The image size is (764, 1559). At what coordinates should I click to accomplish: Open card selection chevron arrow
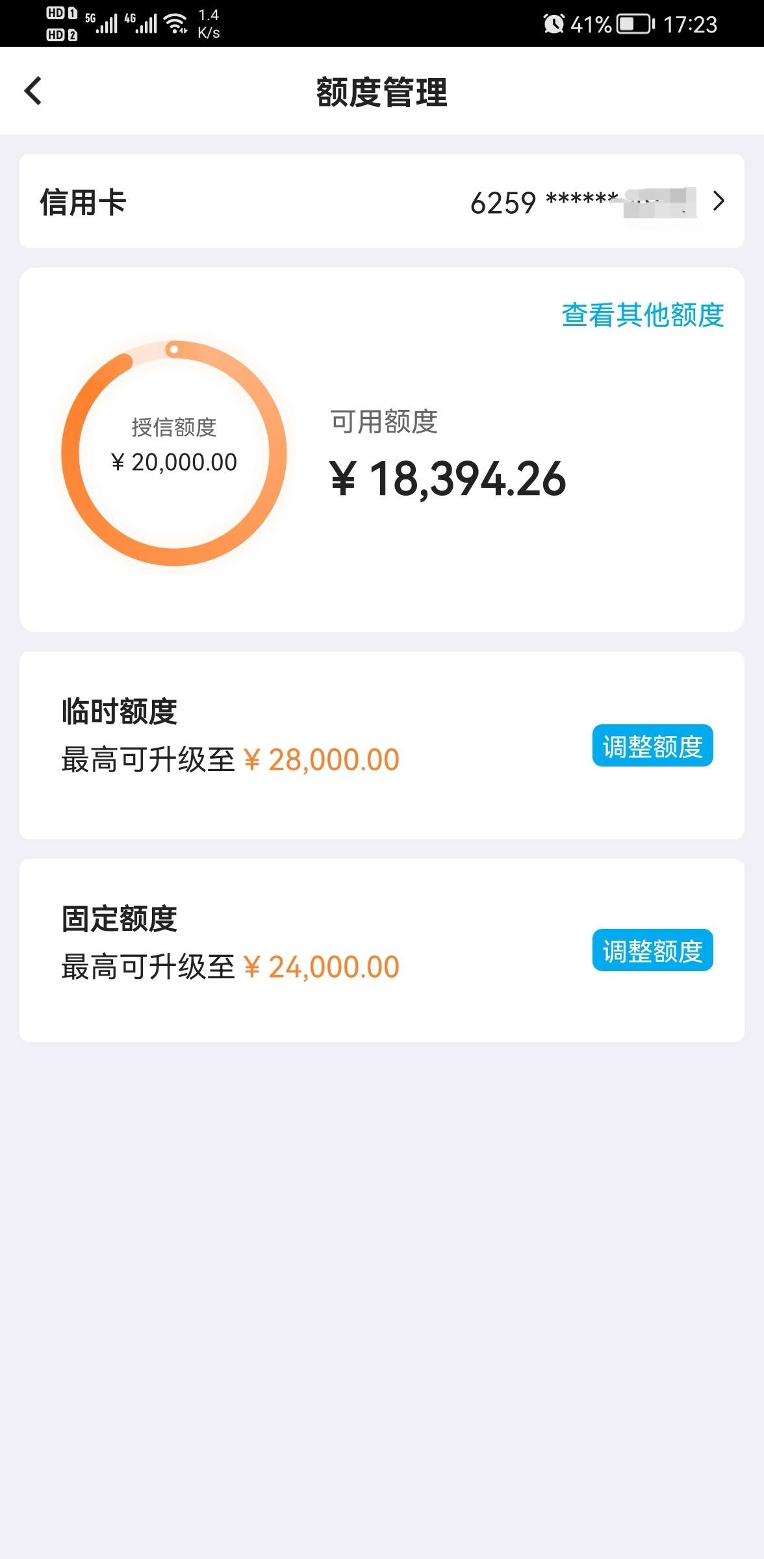[x=718, y=201]
